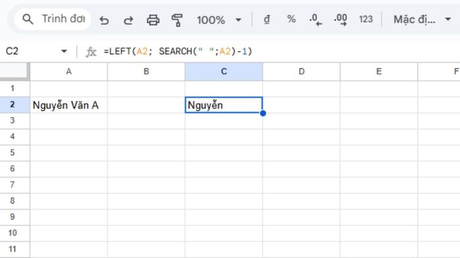The width and height of the screenshot is (460, 258).
Task: Click the Trình đơn menu search box
Action: [x=53, y=19]
